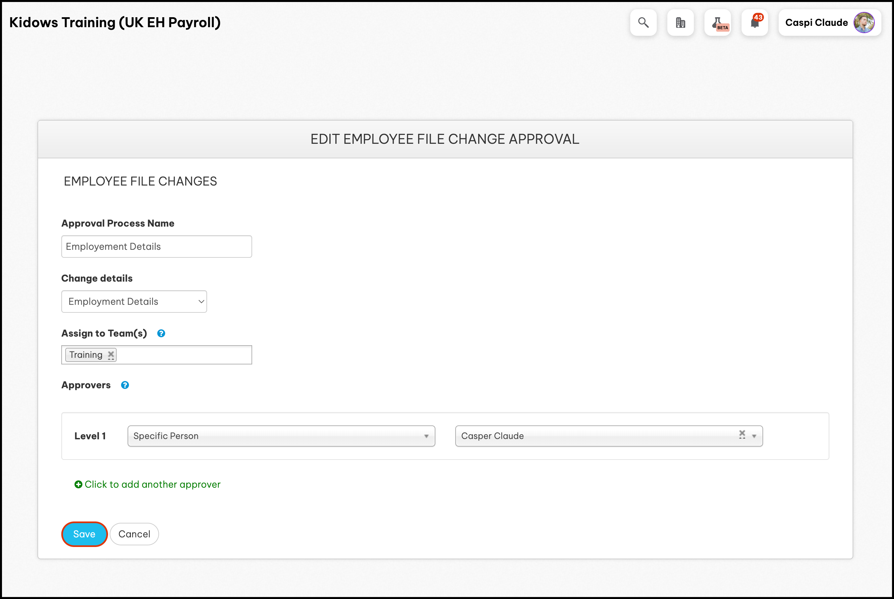Click help icon next to Approvers
Screen dimensions: 894x599
(x=125, y=385)
